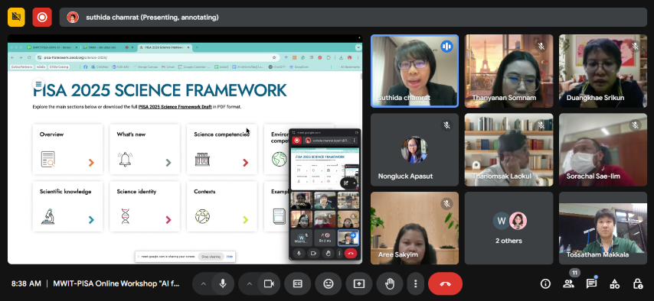Screen dimensions: 654x301
Task: Open the chat messages panel
Action: (x=591, y=284)
